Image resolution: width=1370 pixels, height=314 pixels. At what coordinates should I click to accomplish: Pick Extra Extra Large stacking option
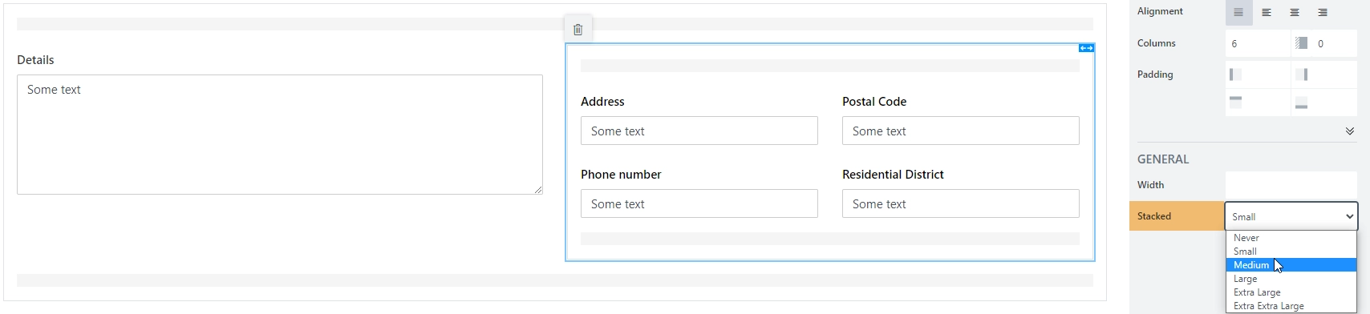pos(1291,306)
